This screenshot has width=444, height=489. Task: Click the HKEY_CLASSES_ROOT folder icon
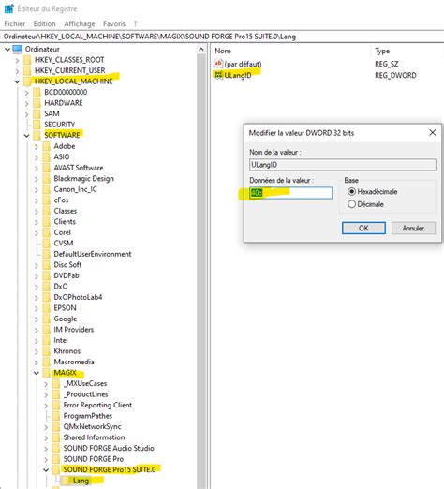pos(27,60)
